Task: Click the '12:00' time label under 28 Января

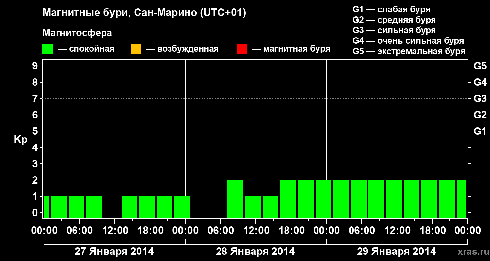Action: (x=256, y=230)
